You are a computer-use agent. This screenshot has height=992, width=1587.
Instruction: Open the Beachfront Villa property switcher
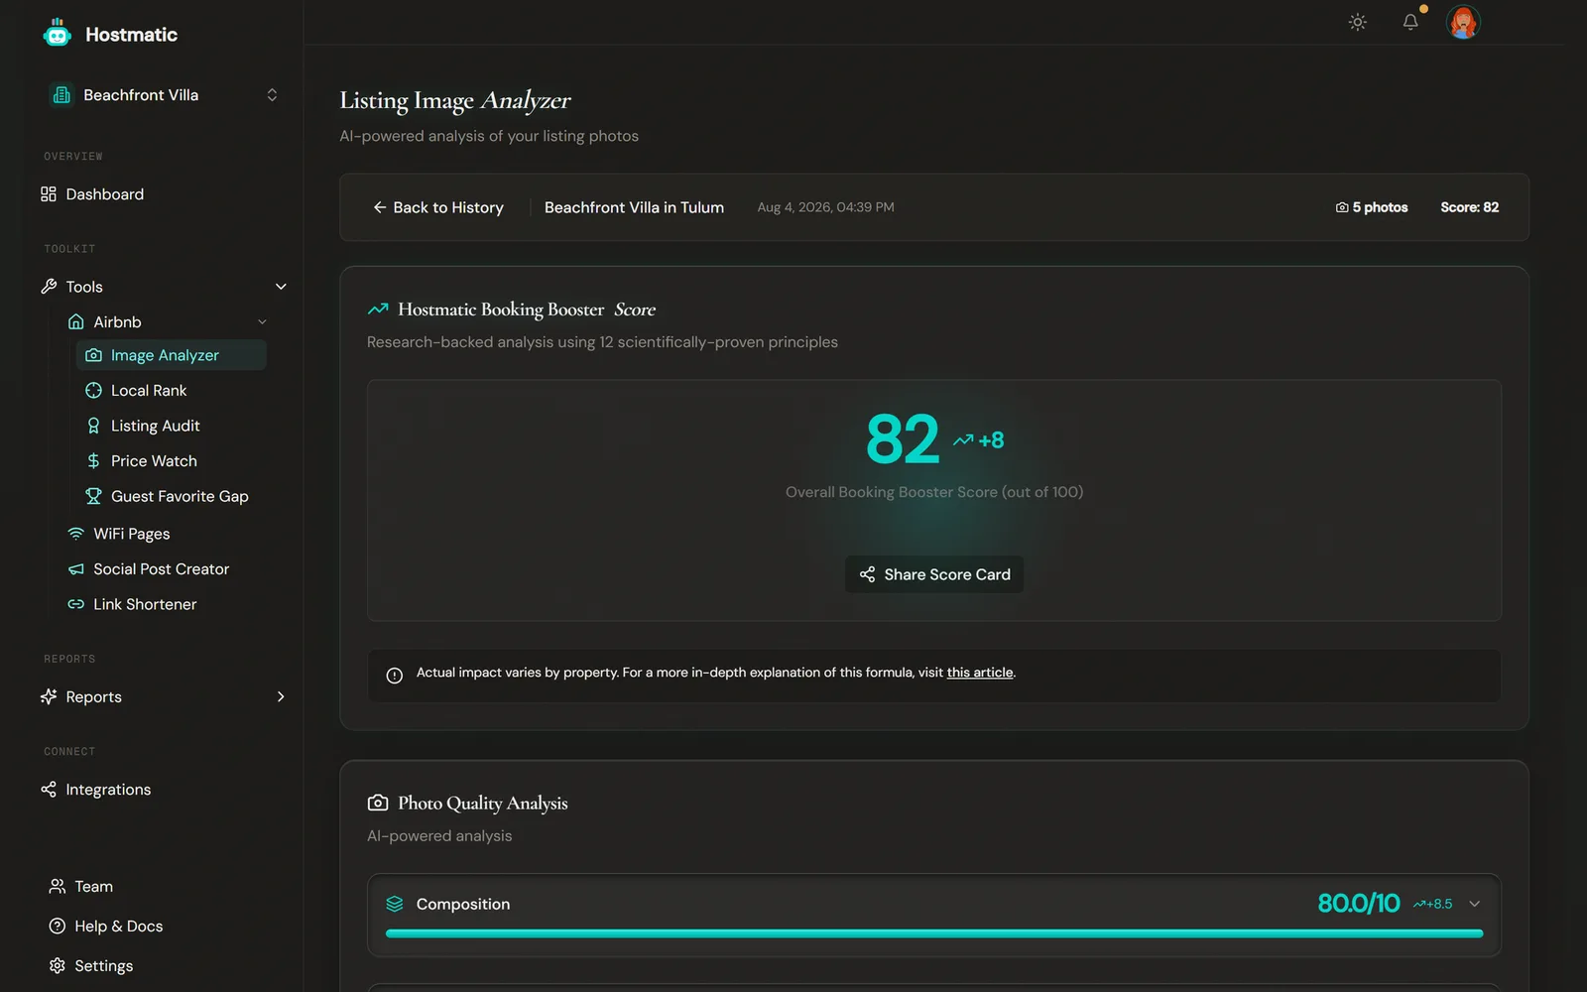point(164,95)
